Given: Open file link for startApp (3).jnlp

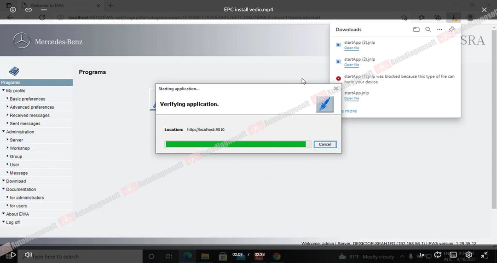Looking at the screenshot, I should coord(352,48).
